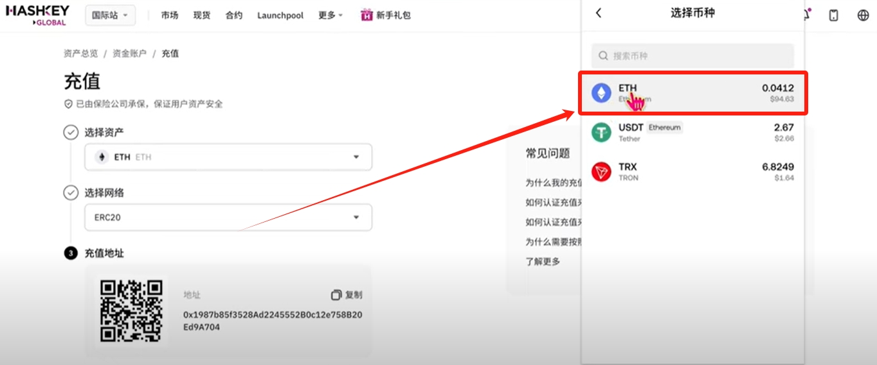The width and height of the screenshot is (877, 365).
Task: Select the TRX TRON coin icon
Action: pyautogui.click(x=601, y=171)
